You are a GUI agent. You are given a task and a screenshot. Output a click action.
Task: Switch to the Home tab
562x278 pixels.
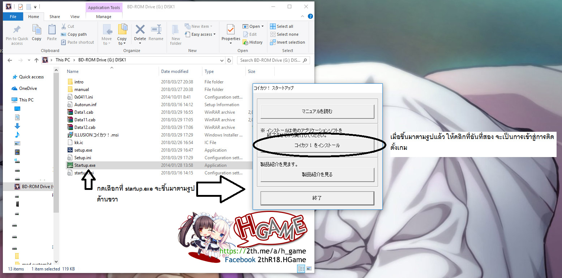coord(34,17)
